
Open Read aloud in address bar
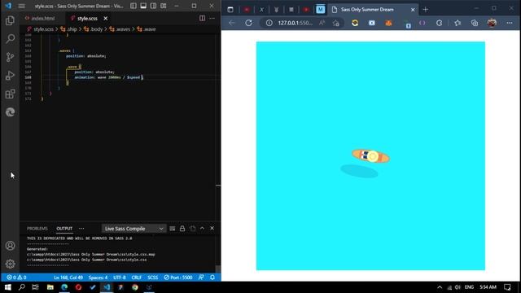tap(322, 23)
